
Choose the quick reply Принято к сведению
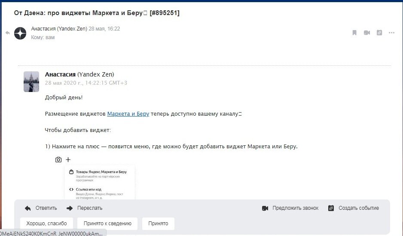point(107,224)
